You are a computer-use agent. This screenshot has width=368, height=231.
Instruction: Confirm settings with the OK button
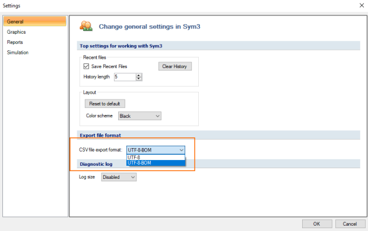click(317, 224)
